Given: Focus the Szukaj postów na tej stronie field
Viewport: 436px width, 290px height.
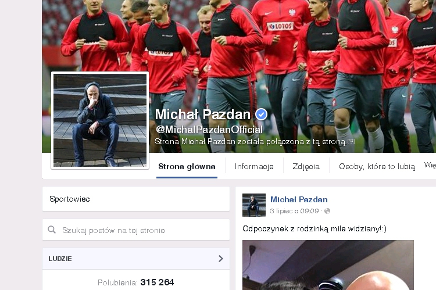Looking at the screenshot, I should tap(136, 230).
